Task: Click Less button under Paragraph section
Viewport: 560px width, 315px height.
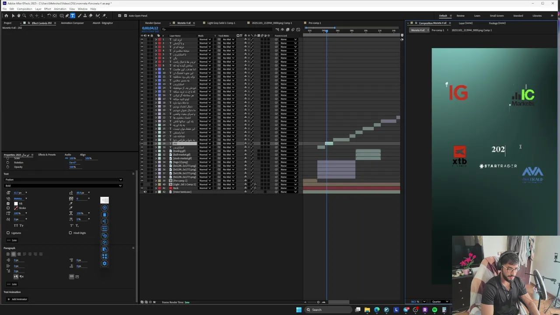Action: coord(12,284)
